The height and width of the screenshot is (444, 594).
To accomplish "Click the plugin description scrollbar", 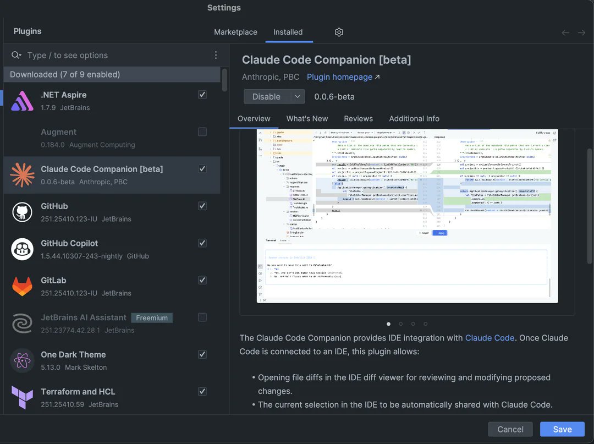I will click(x=590, y=206).
